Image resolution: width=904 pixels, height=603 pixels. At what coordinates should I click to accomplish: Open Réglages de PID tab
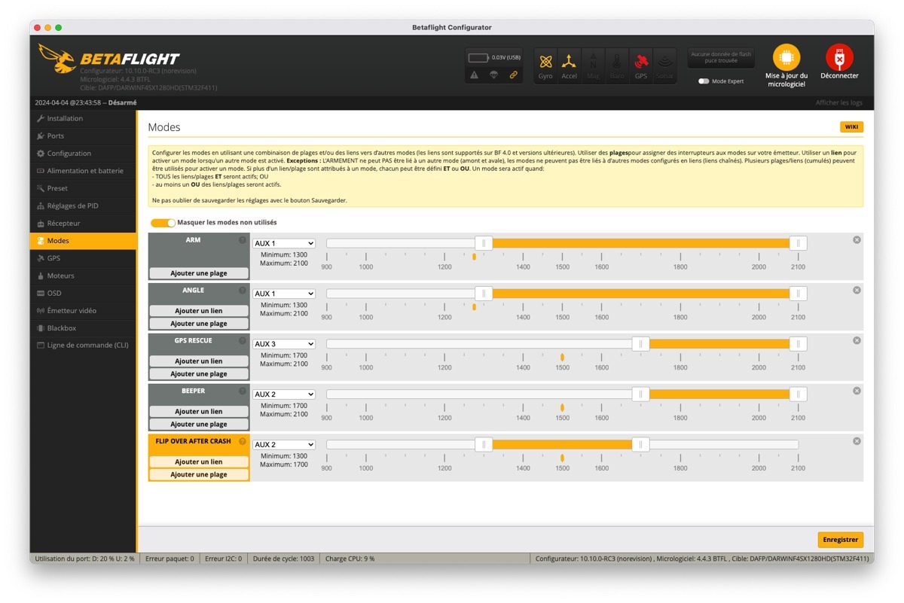coord(83,206)
